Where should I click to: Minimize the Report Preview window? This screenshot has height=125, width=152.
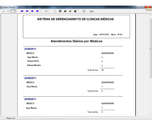click(138, 7)
